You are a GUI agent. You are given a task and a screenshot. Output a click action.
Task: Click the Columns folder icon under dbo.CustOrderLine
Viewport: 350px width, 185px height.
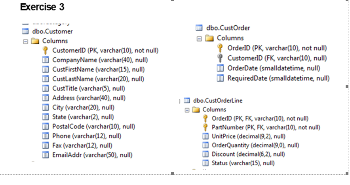tap(196, 109)
